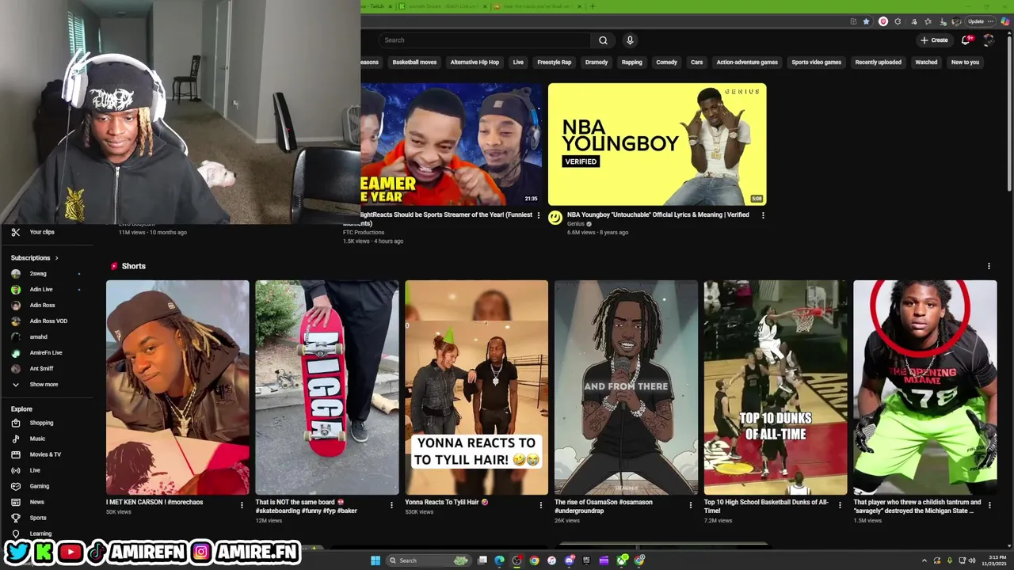Open Sports in Explore
The height and width of the screenshot is (570, 1014).
tap(38, 518)
